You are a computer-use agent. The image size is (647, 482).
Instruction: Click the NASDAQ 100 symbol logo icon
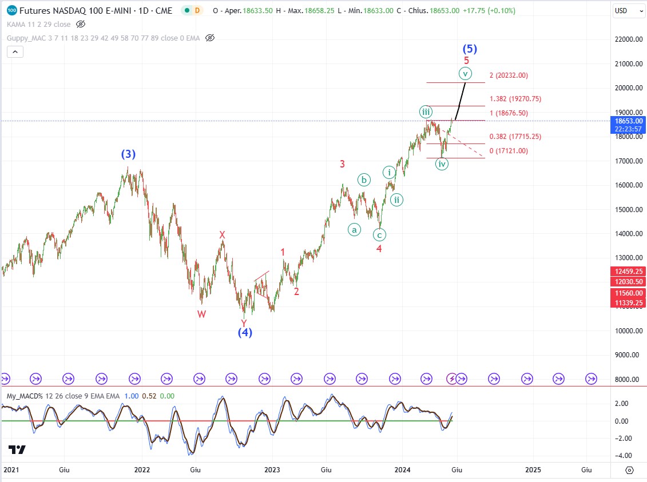tap(11, 10)
